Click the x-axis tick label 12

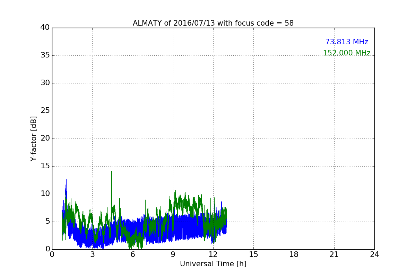coord(213,254)
